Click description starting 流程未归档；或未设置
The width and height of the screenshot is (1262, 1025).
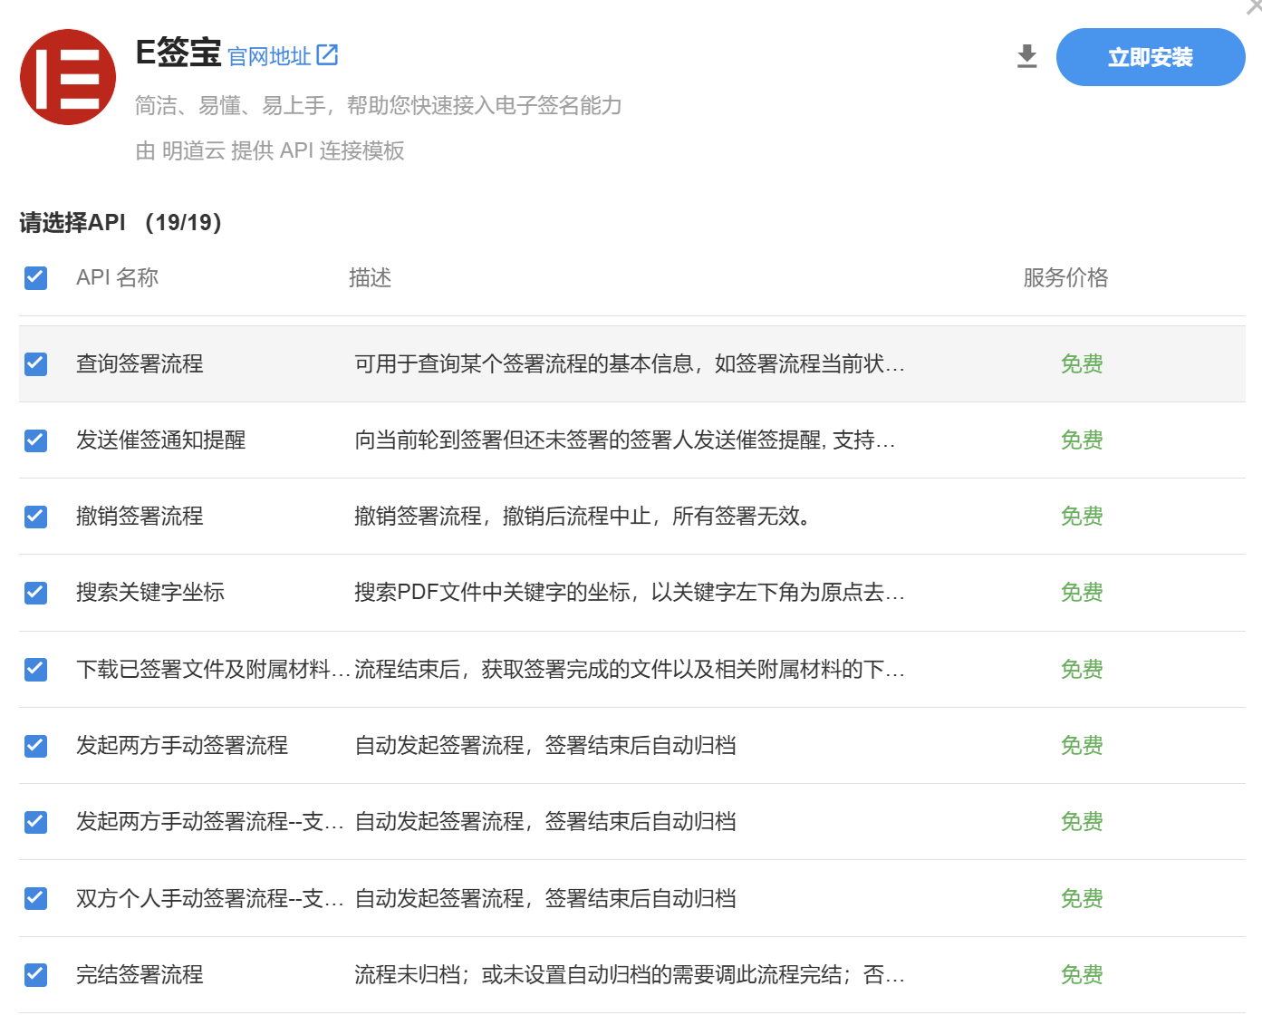click(630, 974)
